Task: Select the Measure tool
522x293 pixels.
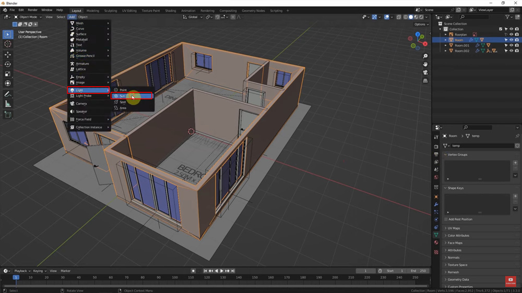Action: click(8, 104)
